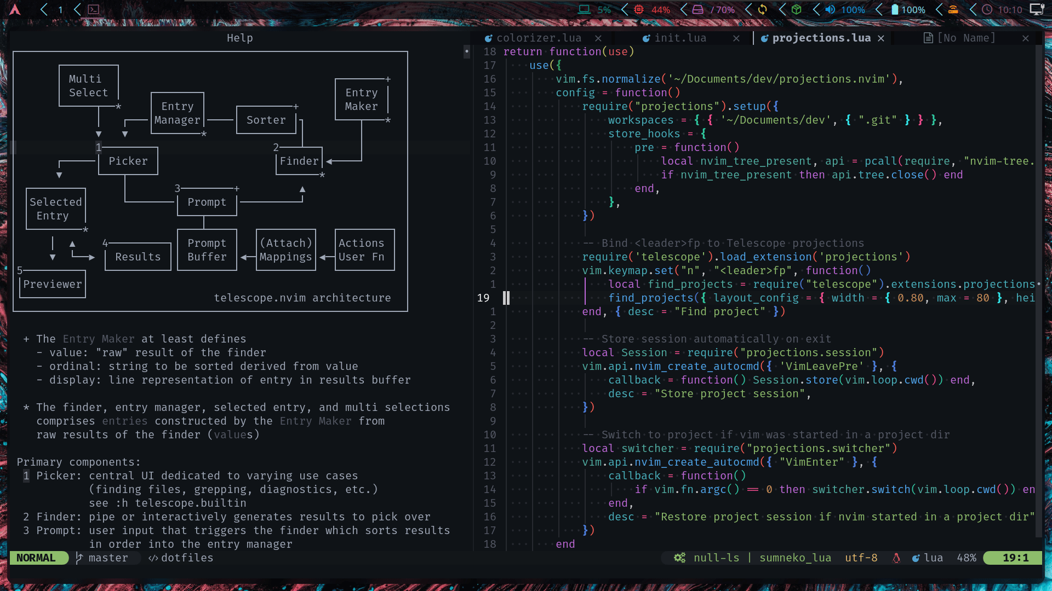Open the terminal icon in top-left bar
Viewport: 1052px width, 591px height.
94,9
